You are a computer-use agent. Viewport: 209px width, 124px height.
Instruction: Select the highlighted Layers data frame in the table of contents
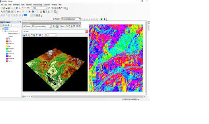click(x=6, y=29)
